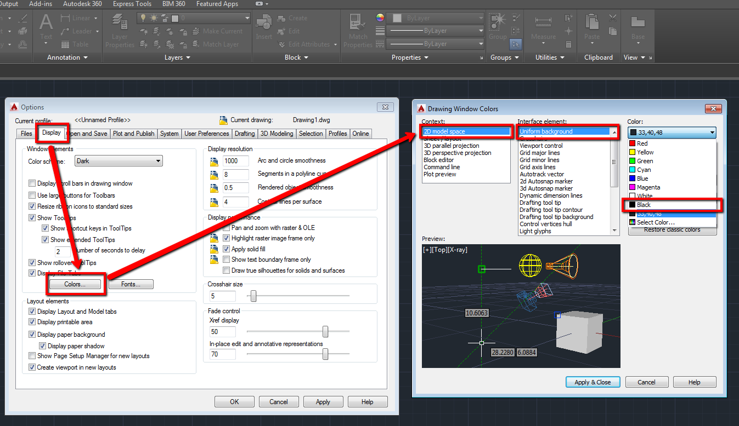Enable Show text boundary frame only
Screen dimensions: 739x426
(x=227, y=260)
